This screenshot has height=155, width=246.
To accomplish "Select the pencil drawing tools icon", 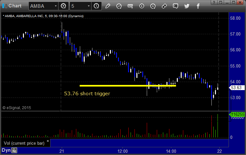I will (x=108, y=6).
